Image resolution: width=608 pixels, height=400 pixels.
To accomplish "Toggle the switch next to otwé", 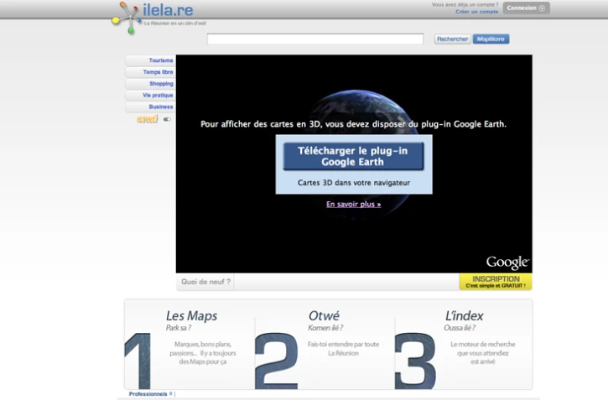I will (x=167, y=119).
